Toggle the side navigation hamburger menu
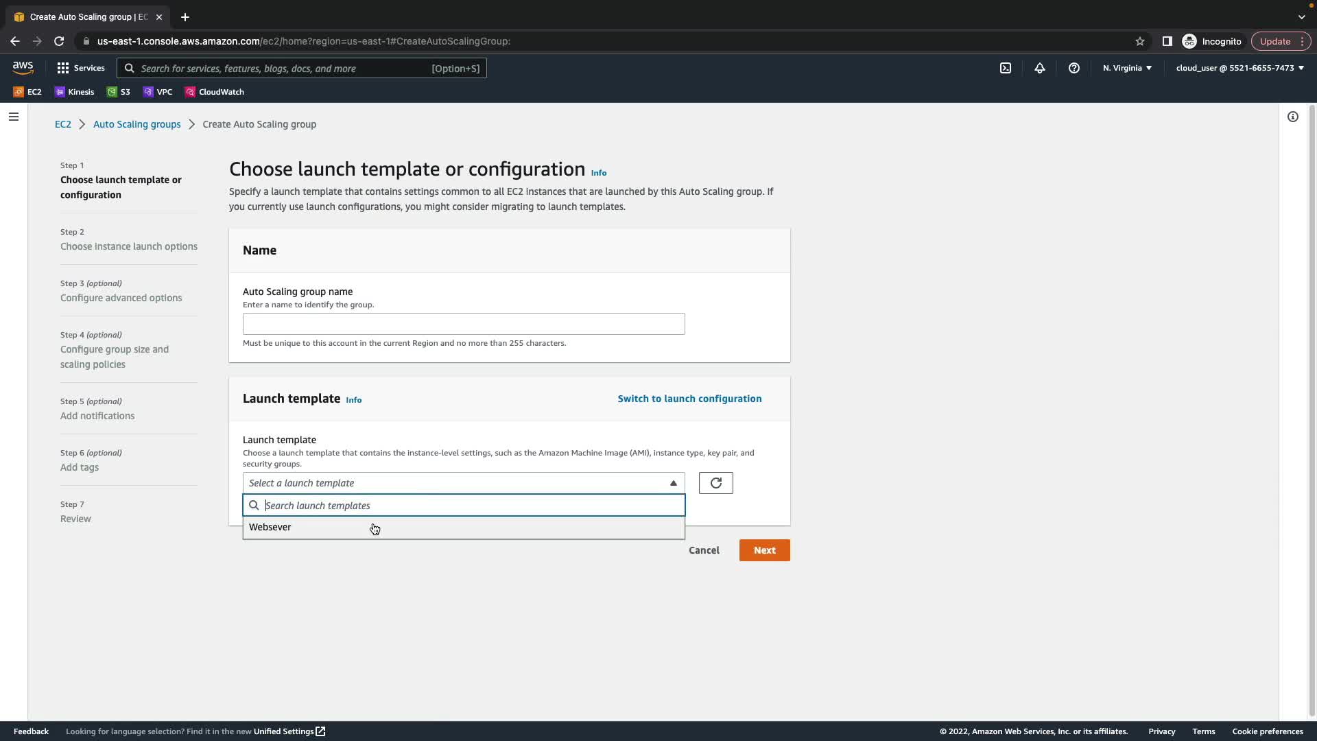The width and height of the screenshot is (1317, 741). [x=14, y=117]
